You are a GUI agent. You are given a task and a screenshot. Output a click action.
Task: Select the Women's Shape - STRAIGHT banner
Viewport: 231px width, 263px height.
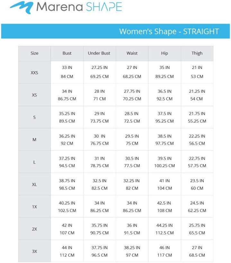(x=115, y=31)
